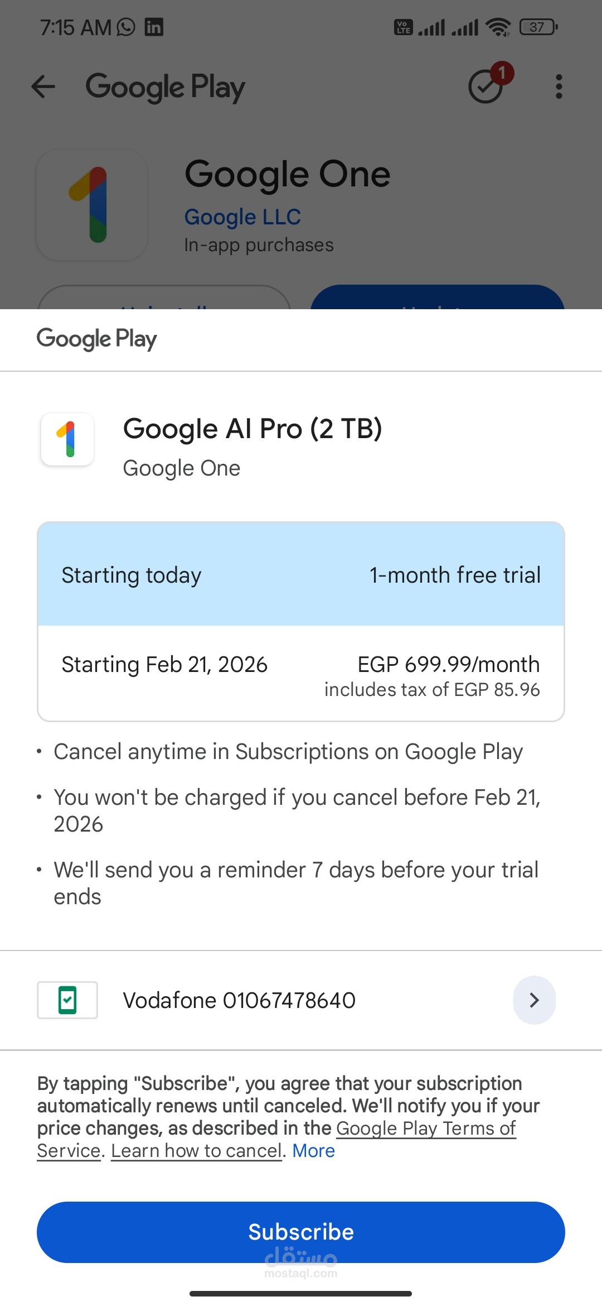
Task: Tap the battery indicator showing 37
Action: click(538, 27)
